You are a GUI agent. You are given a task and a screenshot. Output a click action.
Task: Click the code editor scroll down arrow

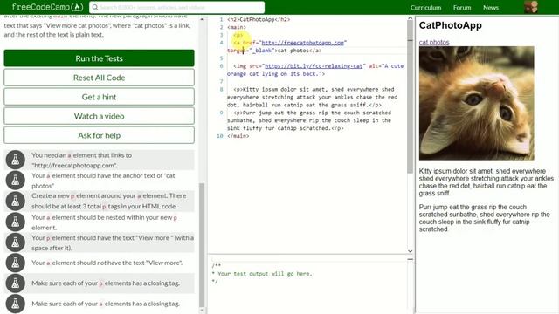tap(410, 251)
